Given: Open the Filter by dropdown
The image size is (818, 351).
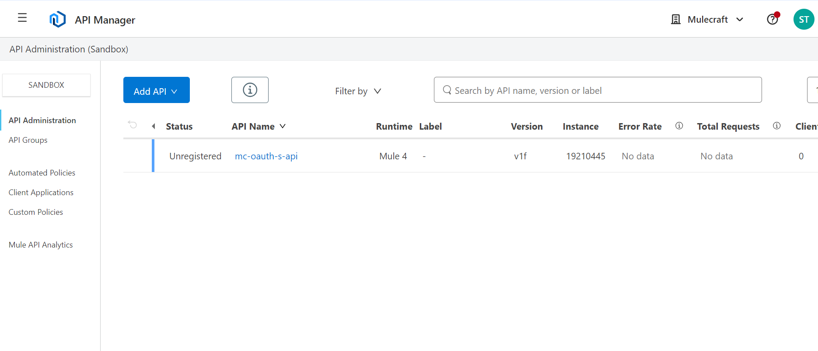Looking at the screenshot, I should (x=358, y=91).
